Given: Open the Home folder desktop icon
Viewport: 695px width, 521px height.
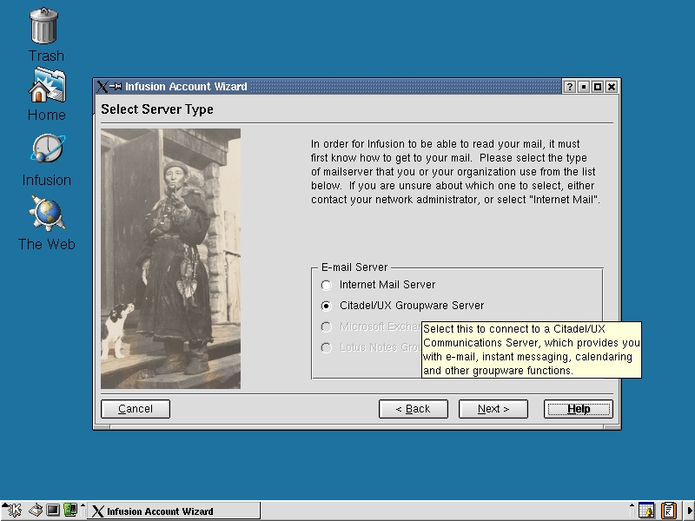Looking at the screenshot, I should (x=47, y=85).
